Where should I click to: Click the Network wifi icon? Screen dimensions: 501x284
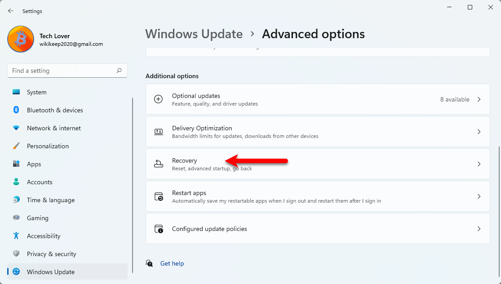[x=16, y=128]
